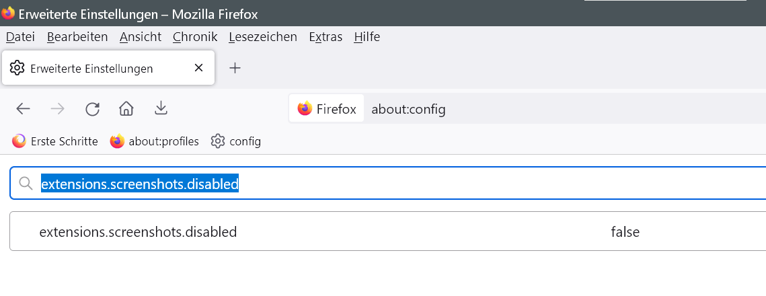Open the Ansicht menu
This screenshot has width=766, height=296.
(141, 37)
